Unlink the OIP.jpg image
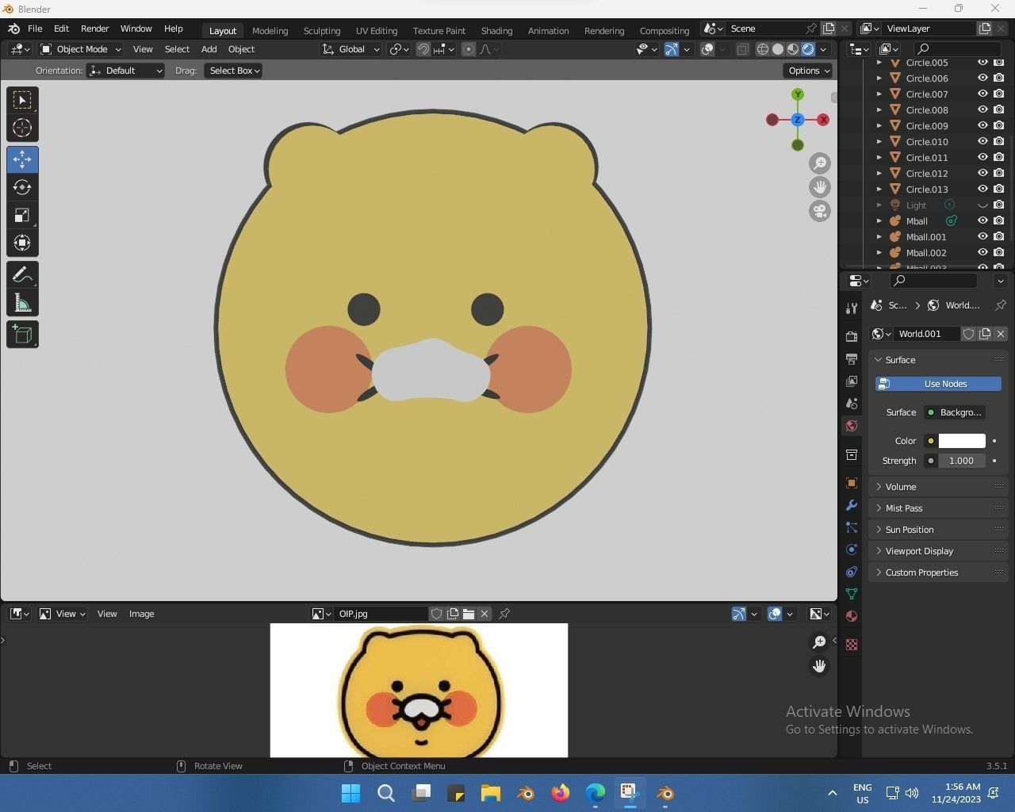Screen dimensions: 1015x812 [x=485, y=614]
